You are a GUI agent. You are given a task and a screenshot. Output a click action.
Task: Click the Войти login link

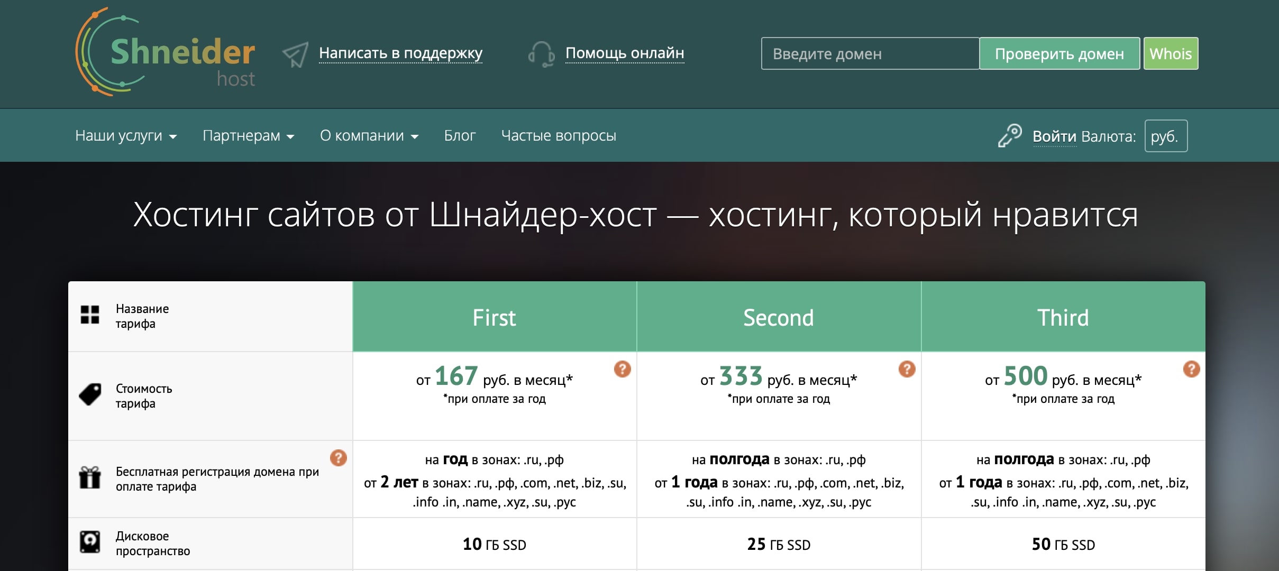pos(1054,136)
